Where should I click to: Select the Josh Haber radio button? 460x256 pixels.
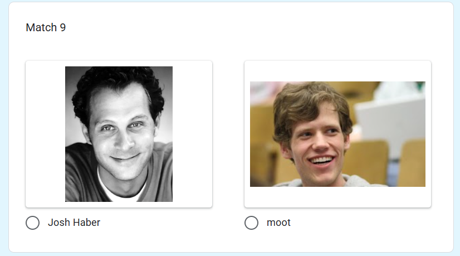[x=32, y=223]
